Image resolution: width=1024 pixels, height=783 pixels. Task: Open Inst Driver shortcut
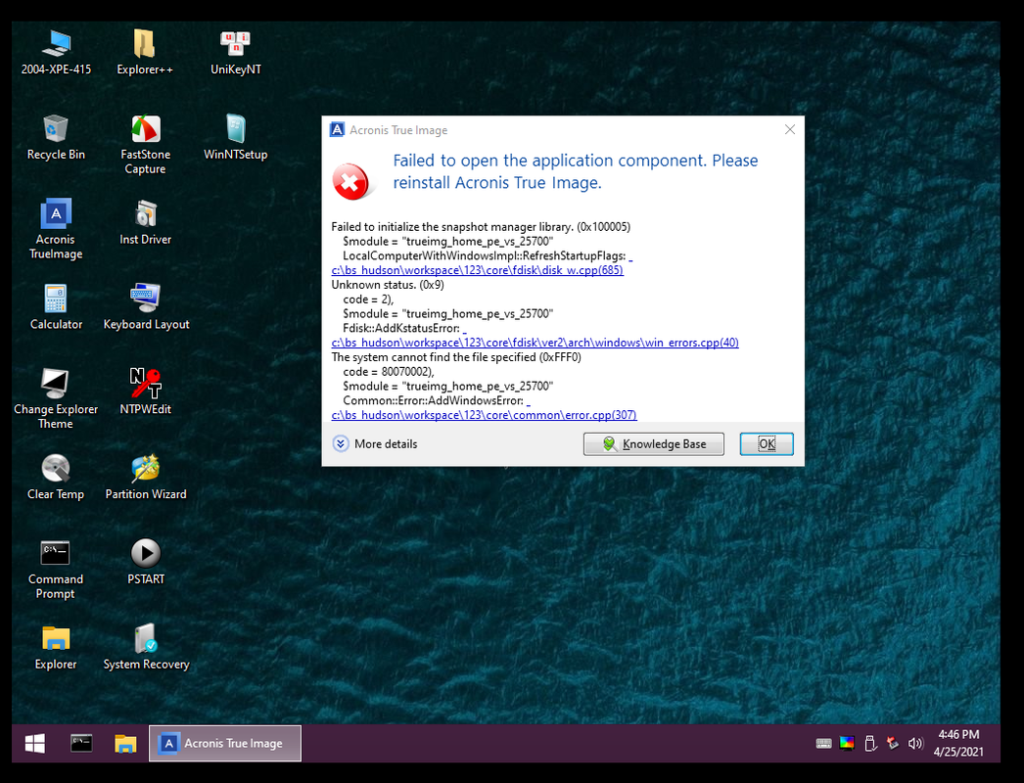pyautogui.click(x=146, y=222)
